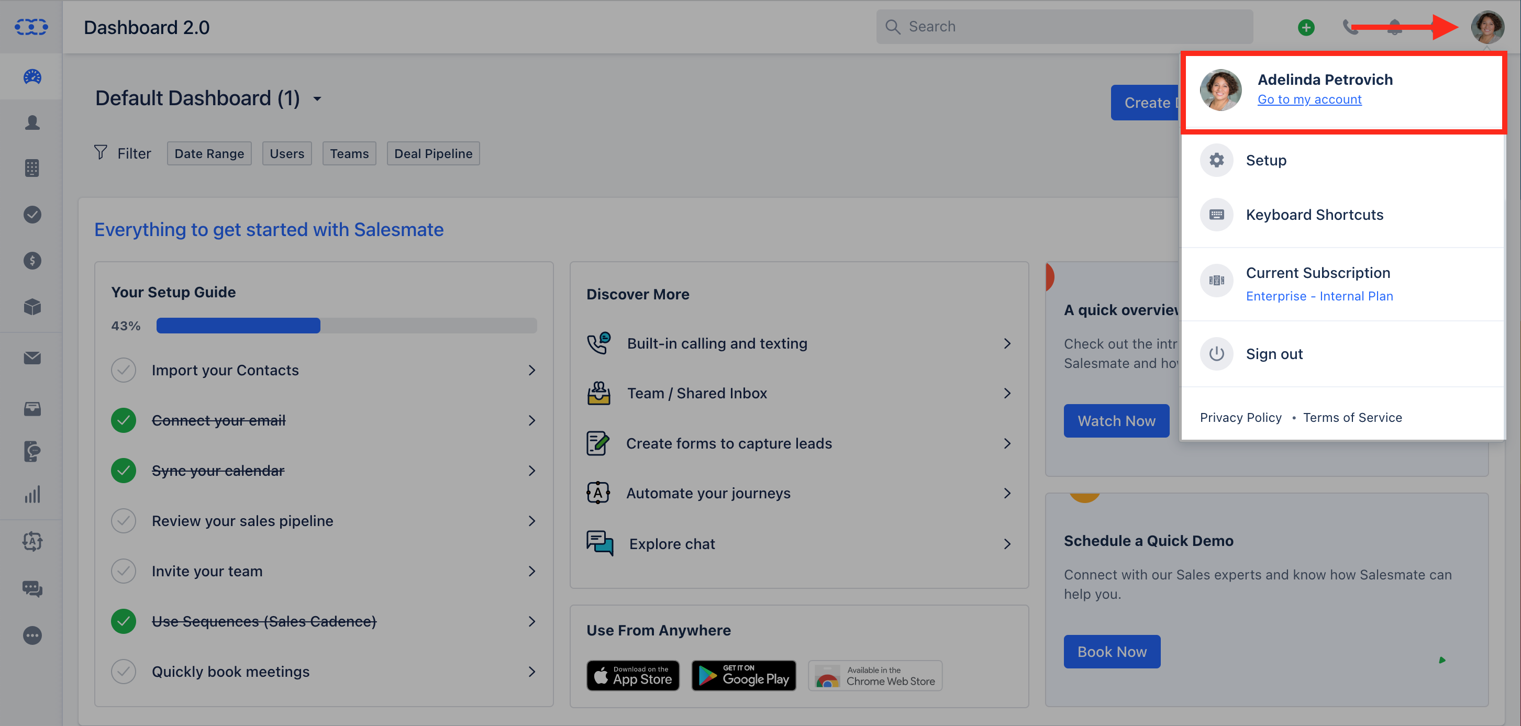Click the Watch Now button
This screenshot has width=1521, height=726.
tap(1116, 421)
